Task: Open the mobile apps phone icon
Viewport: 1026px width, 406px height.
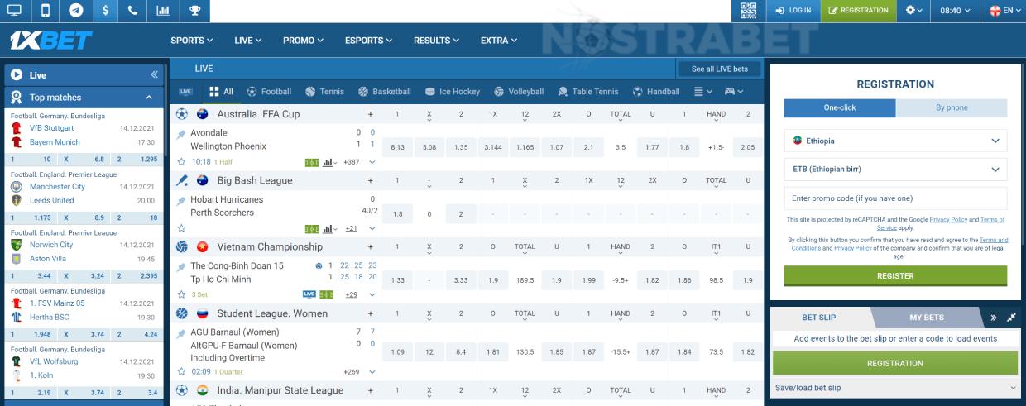Action: coord(45,11)
